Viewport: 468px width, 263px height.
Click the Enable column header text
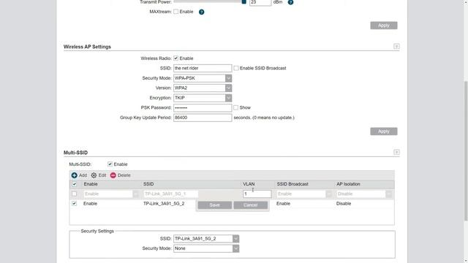click(91, 184)
